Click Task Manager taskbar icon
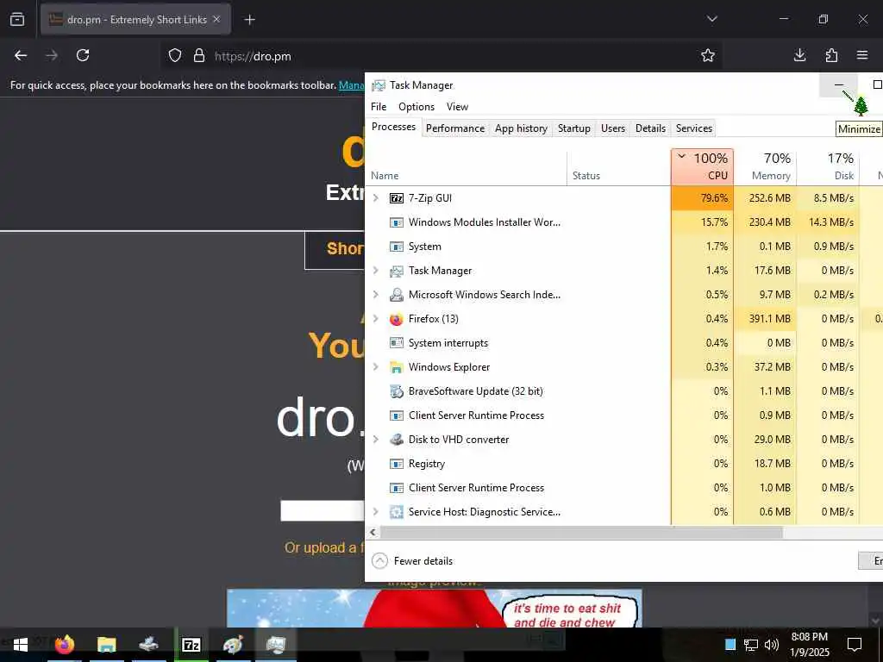This screenshot has height=662, width=883. (x=276, y=645)
